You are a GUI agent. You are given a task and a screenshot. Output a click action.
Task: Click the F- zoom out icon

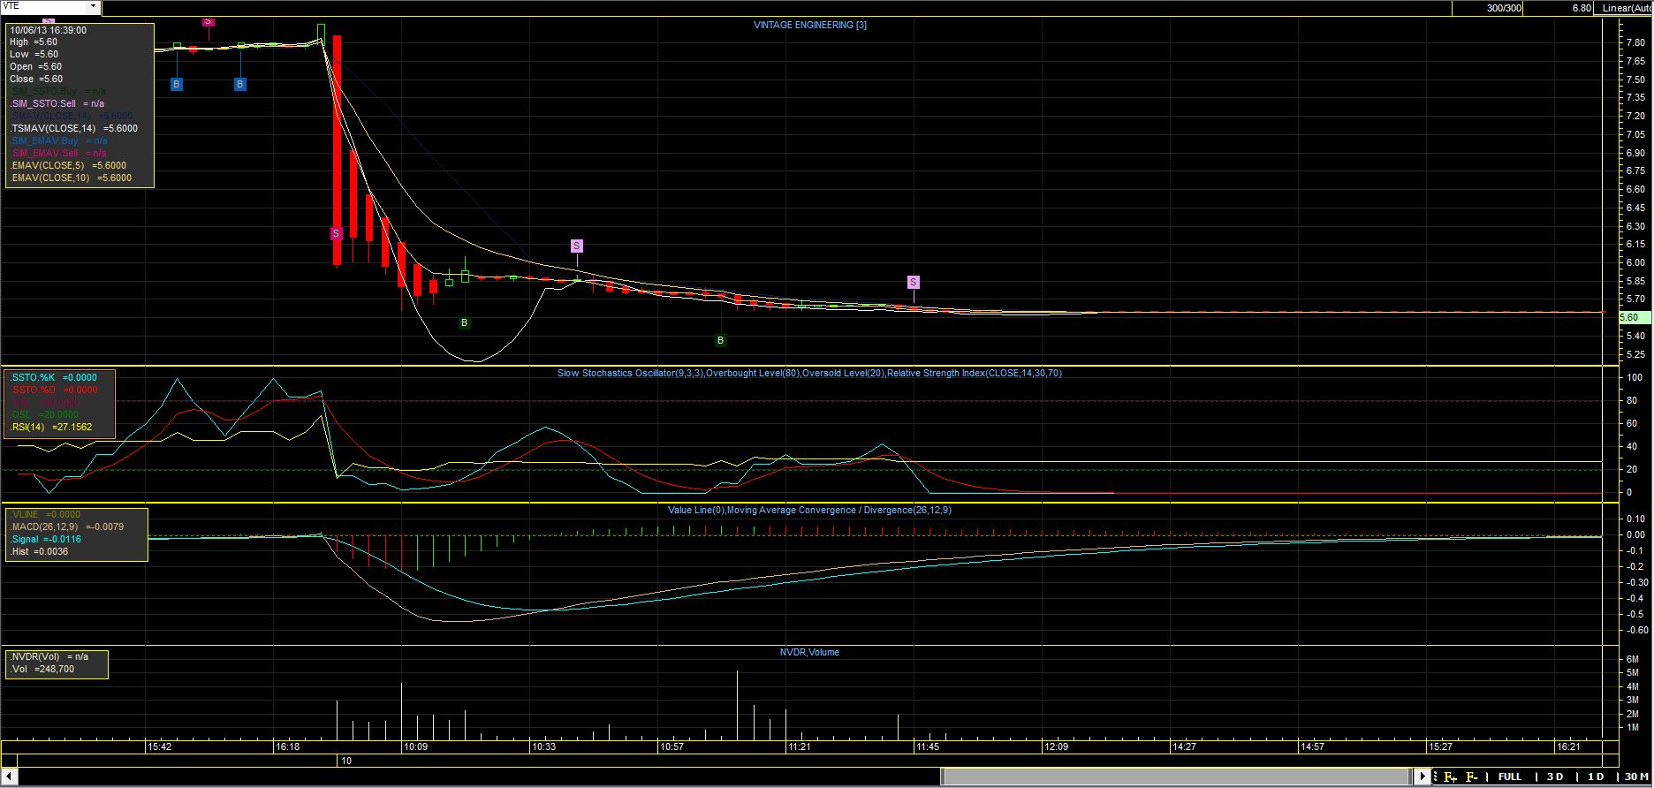[1471, 777]
